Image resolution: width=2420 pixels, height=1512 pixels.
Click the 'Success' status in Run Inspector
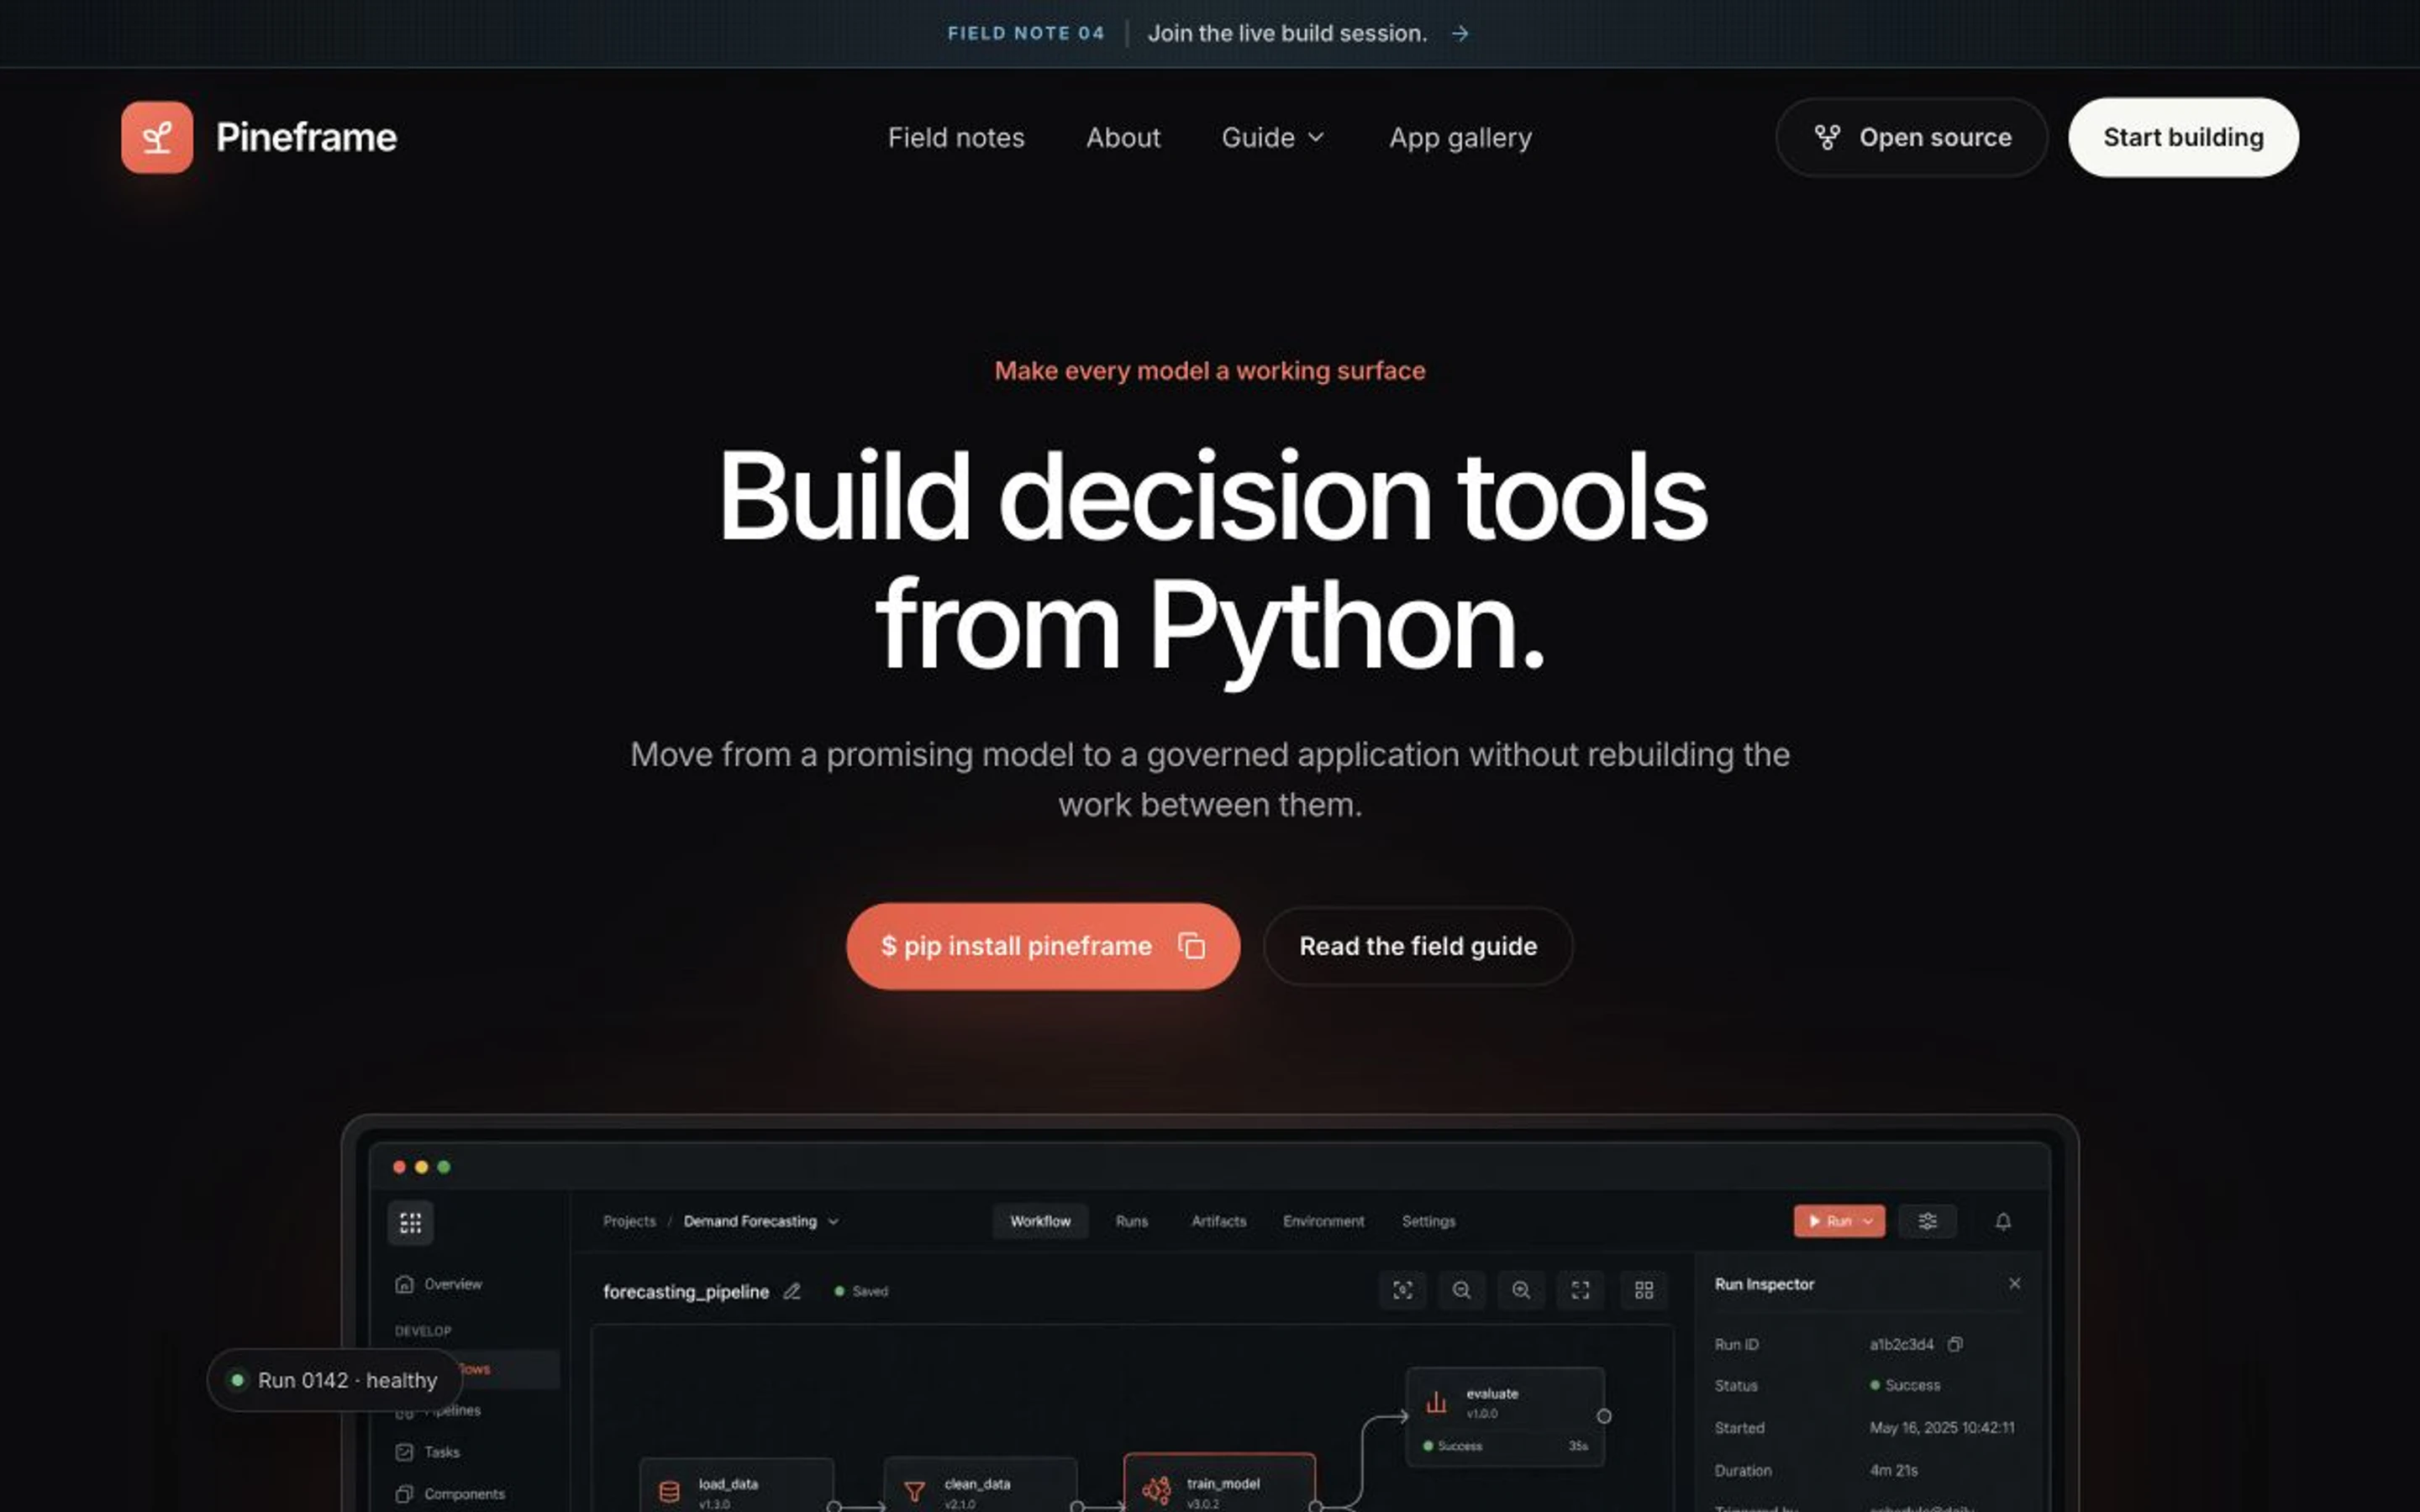coord(1905,1385)
